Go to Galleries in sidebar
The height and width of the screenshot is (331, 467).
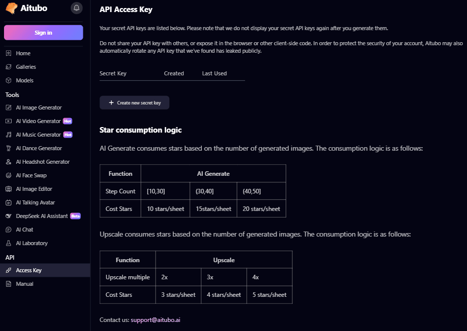(26, 67)
